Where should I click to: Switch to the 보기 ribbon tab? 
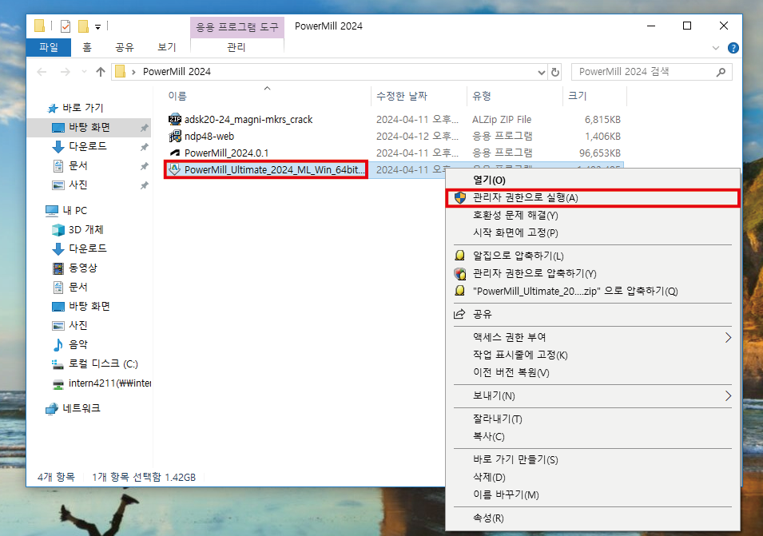pyautogui.click(x=166, y=47)
